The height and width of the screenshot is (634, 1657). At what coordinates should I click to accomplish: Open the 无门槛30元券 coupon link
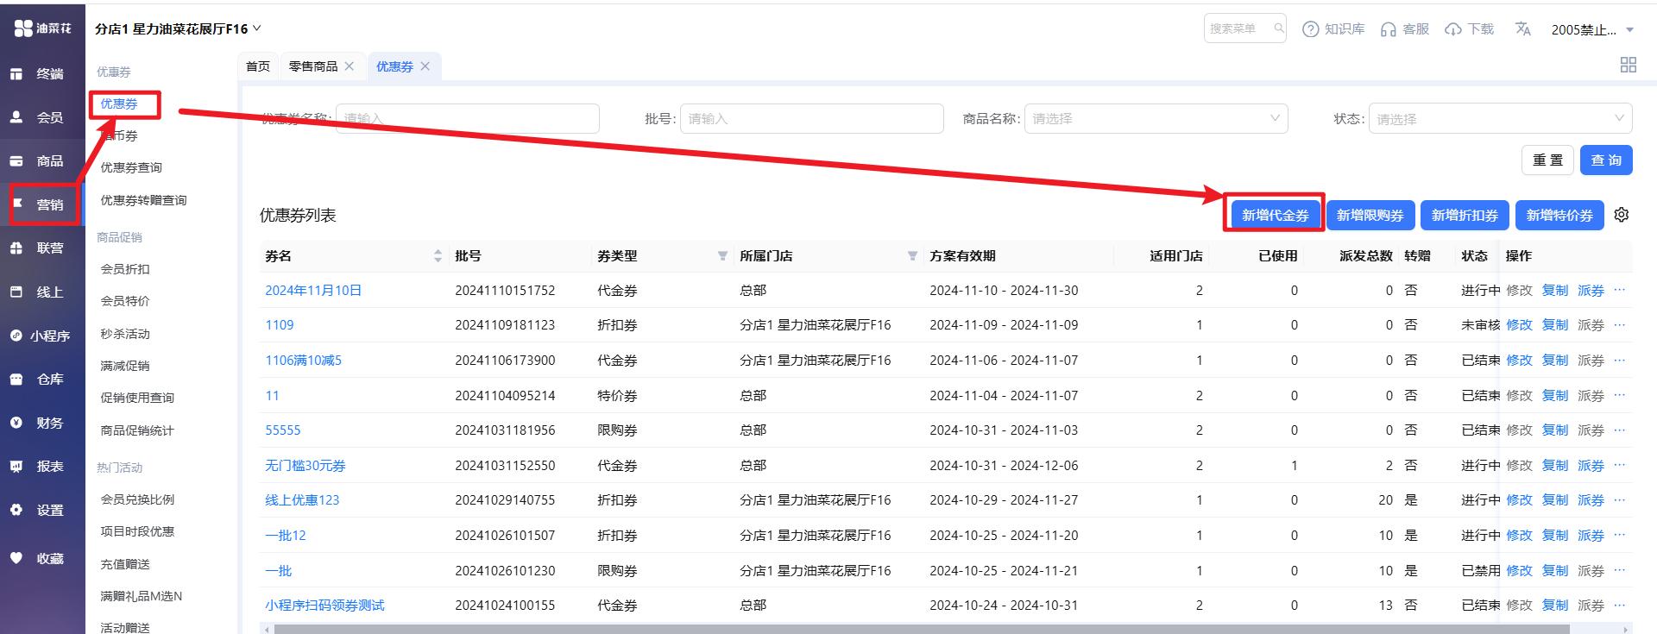click(x=305, y=465)
